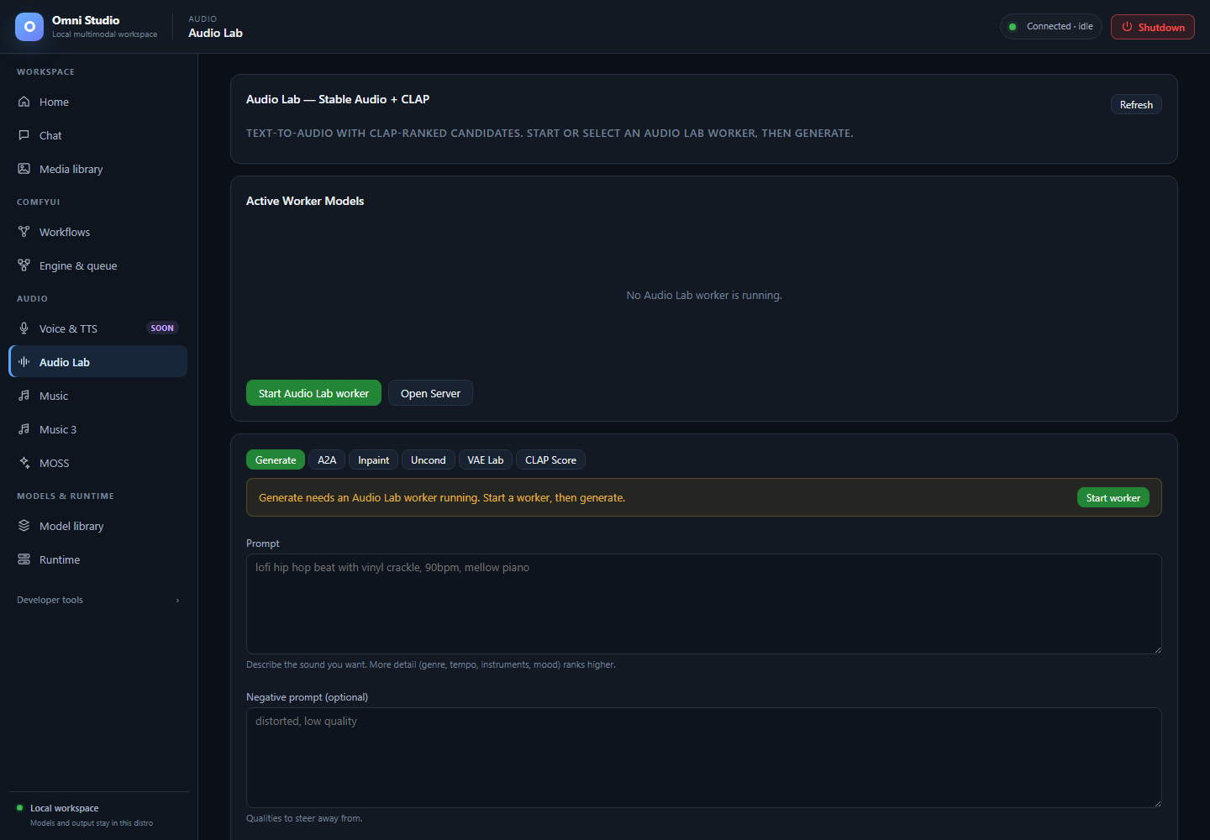Open the Music 3 sidebar item
1210x840 pixels.
(98, 429)
